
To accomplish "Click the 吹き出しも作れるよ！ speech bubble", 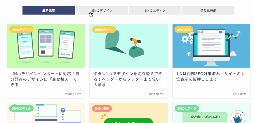I will click(x=206, y=117).
